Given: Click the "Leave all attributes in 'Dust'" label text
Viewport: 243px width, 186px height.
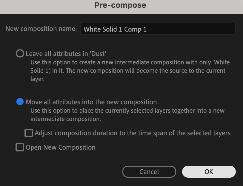Looking at the screenshot, I should tap(66, 54).
